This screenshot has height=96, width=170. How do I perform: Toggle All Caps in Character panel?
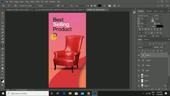(146, 29)
